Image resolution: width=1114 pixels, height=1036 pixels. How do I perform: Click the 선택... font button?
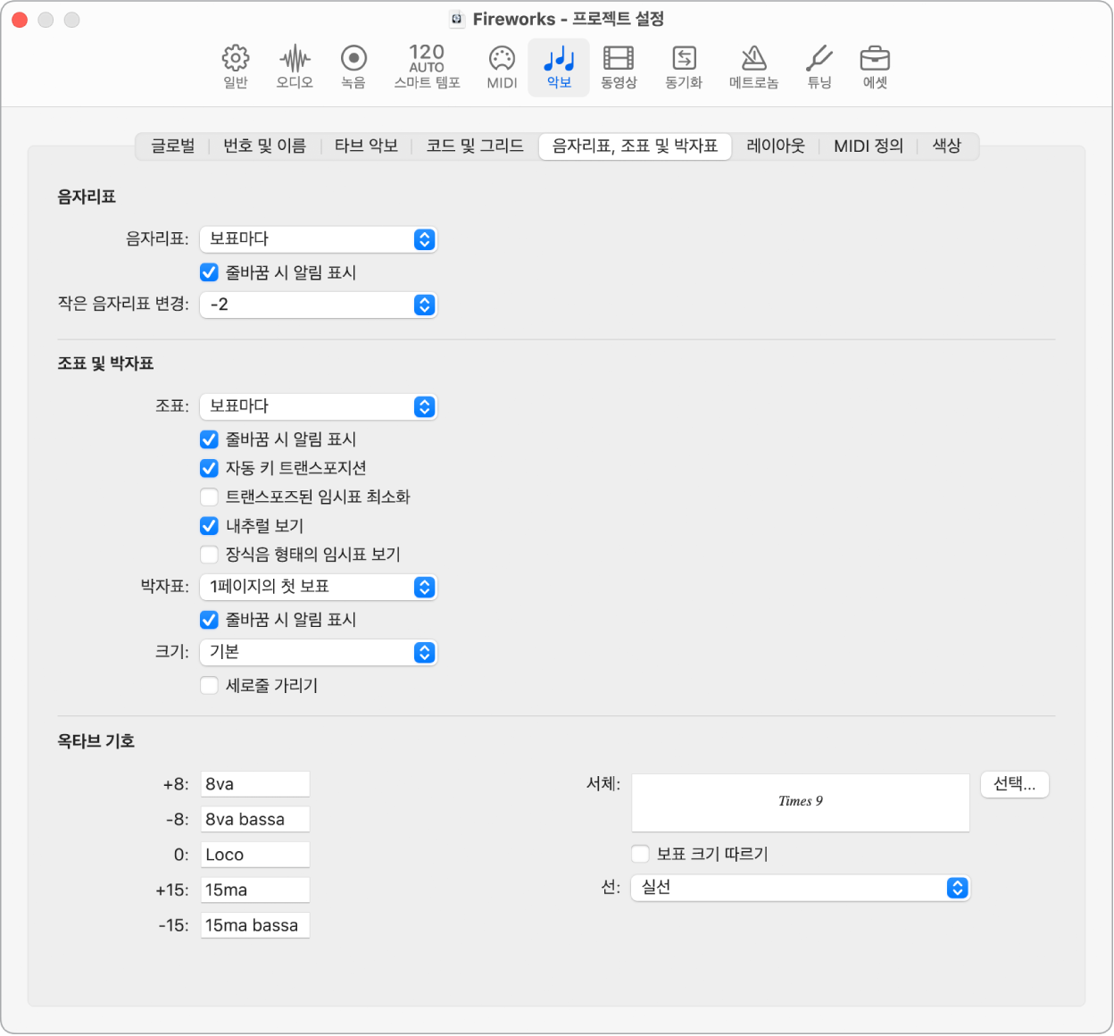1015,784
